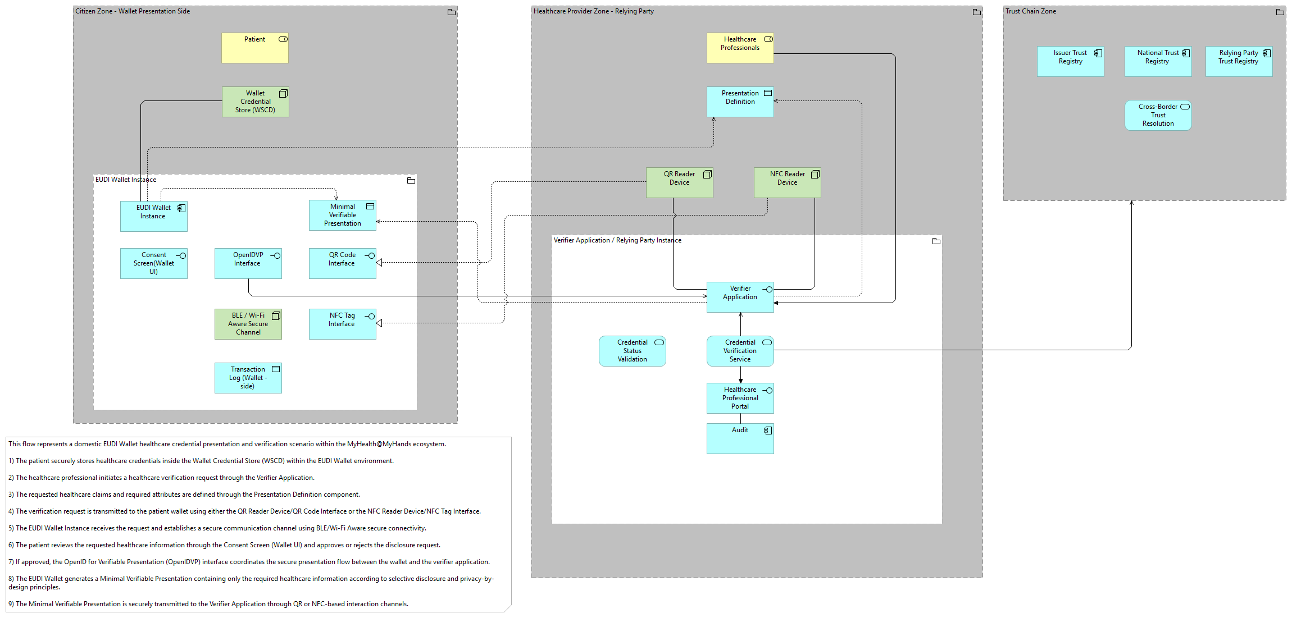Viewport: 1292px width, 618px height.
Task: Click the Audit component icon
Action: (768, 431)
